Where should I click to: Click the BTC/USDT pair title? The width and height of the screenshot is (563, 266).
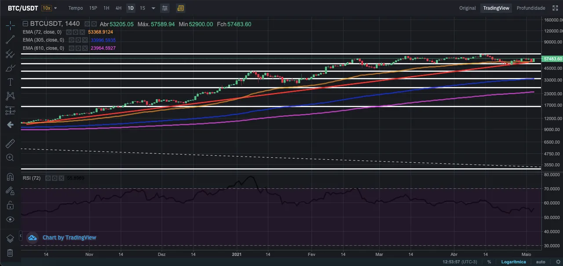point(23,8)
